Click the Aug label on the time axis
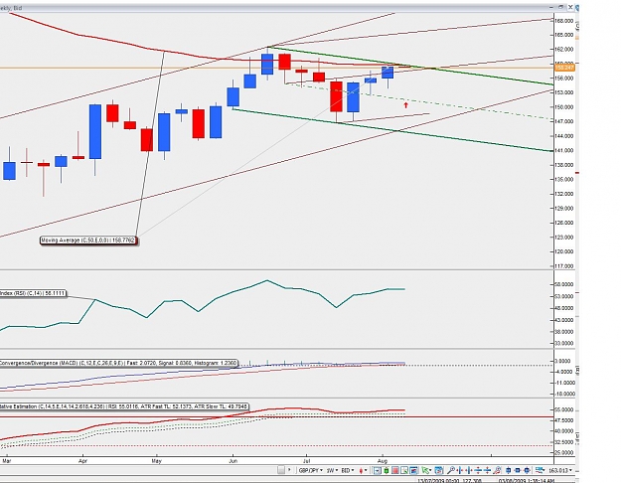The height and width of the screenshot is (483, 621). click(x=383, y=461)
